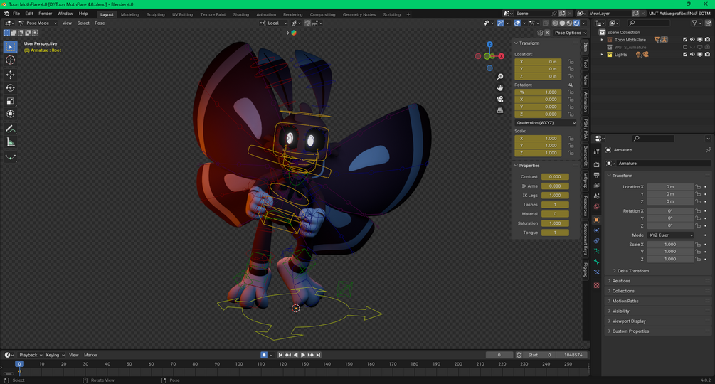Toggle camera view with camera icon
Screen dimensions: 715x384
[x=500, y=99]
